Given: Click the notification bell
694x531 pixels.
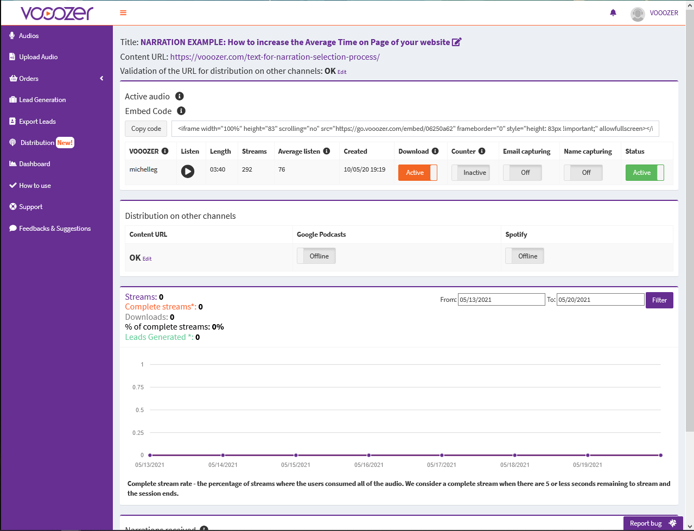Looking at the screenshot, I should coord(613,12).
